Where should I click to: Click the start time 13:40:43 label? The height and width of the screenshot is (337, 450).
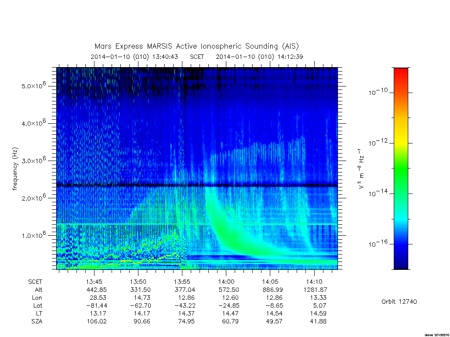coord(165,57)
